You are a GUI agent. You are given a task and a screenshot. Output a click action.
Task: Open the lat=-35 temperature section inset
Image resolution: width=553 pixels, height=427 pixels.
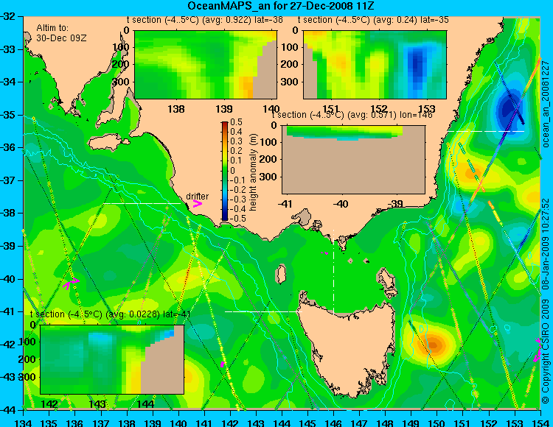tap(375, 65)
